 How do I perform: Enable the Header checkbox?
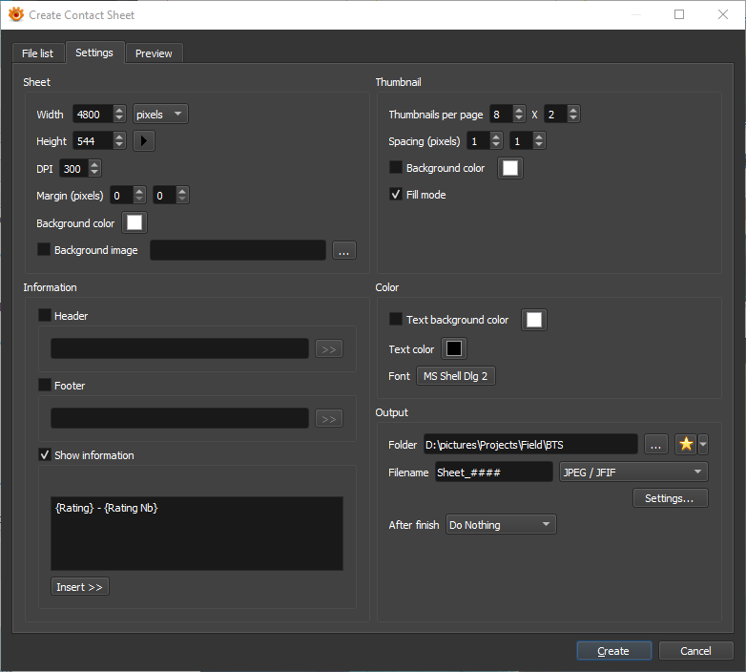(x=45, y=316)
